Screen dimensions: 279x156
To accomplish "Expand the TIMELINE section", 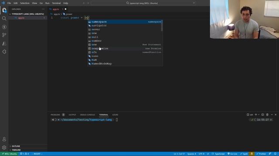I will pos(28,150).
